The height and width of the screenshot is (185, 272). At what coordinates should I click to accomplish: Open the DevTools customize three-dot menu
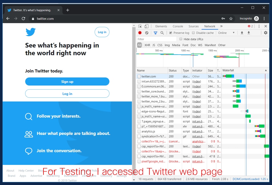[x=259, y=26]
